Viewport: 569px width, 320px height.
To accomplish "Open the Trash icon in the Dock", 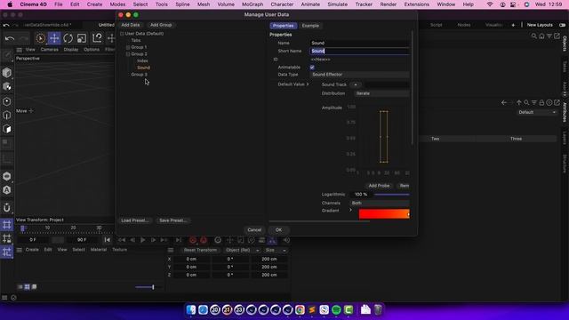I will 378,310.
